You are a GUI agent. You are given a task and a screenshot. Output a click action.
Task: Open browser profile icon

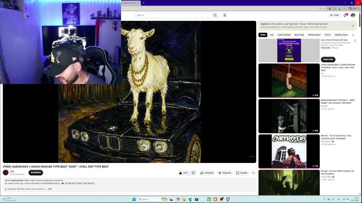tap(340, 8)
